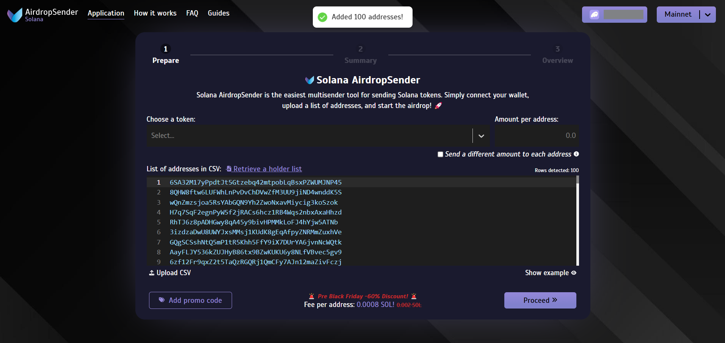Viewport: 725px width, 343px height.
Task: Expand the Mainnet network selector
Action: tap(708, 15)
